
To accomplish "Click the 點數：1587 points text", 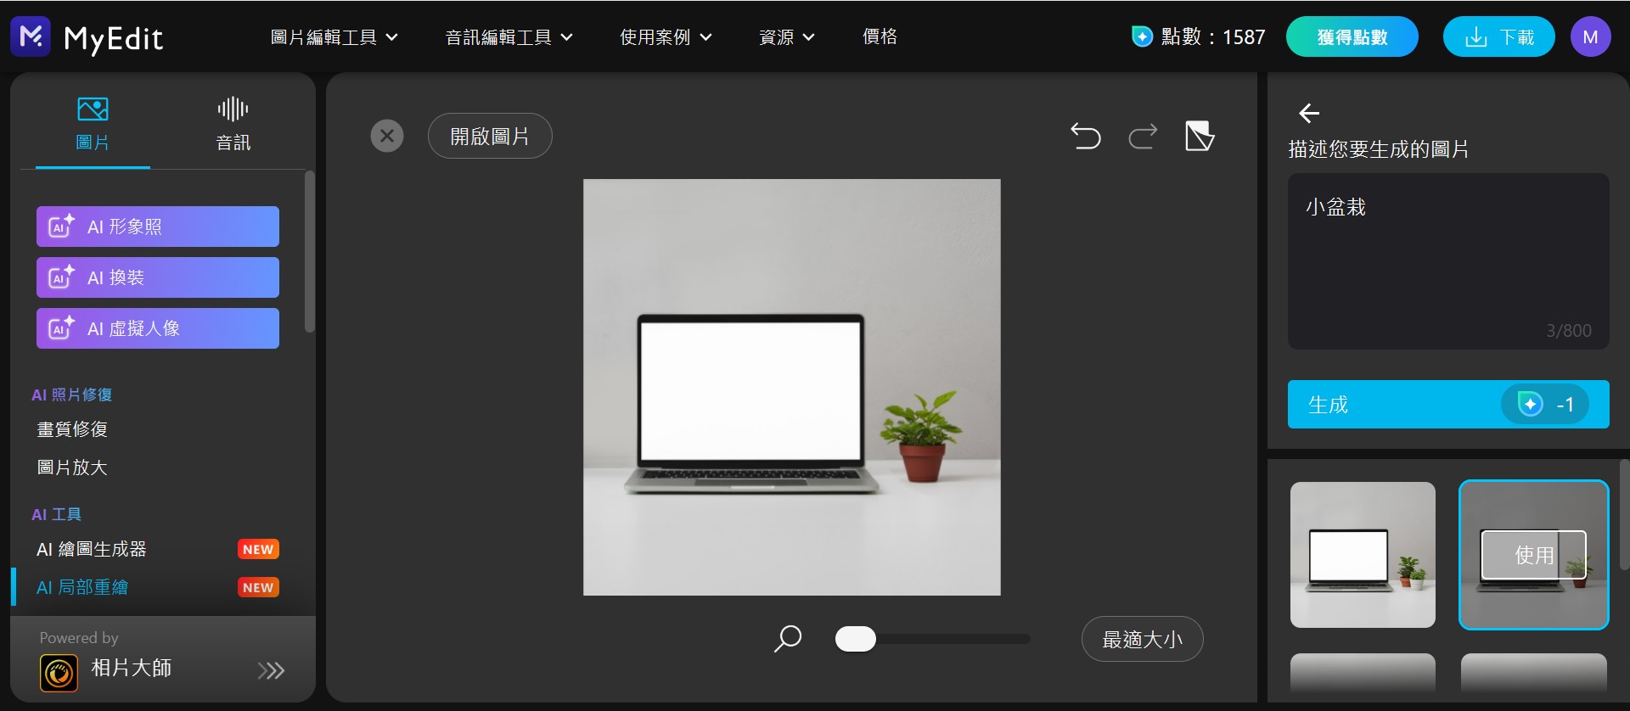I will tap(1213, 36).
